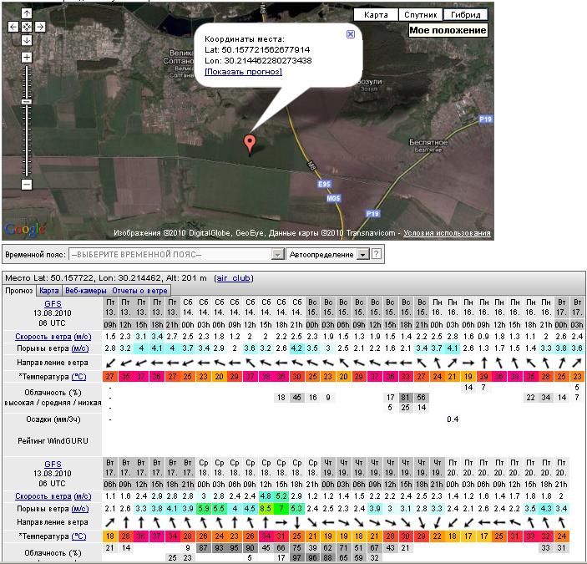Open the Веб-камеры tab
Screen dimensions: 587x564
[x=83, y=291]
